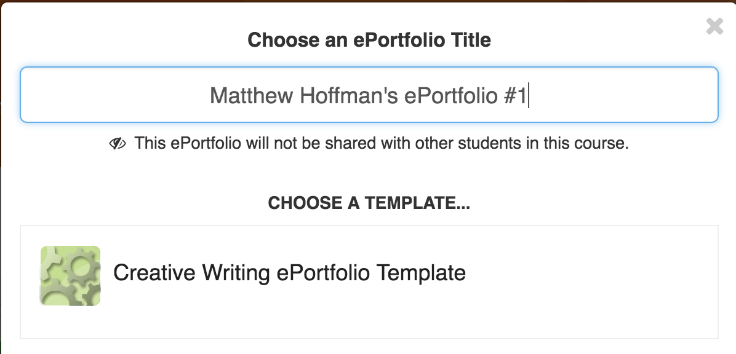Image resolution: width=736 pixels, height=354 pixels.
Task: Focus the ePortfolio title input field
Action: [369, 95]
